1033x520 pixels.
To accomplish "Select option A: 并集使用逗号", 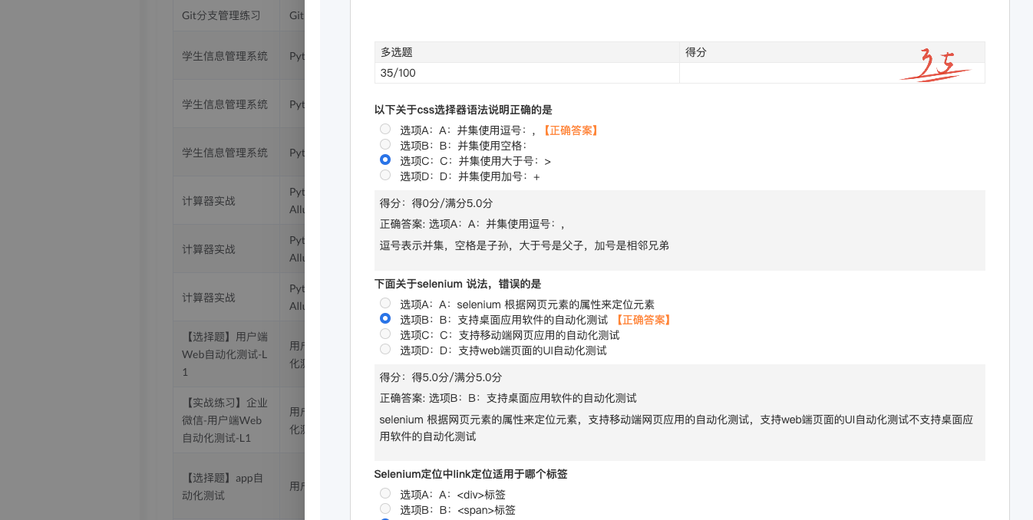I will [x=385, y=130].
